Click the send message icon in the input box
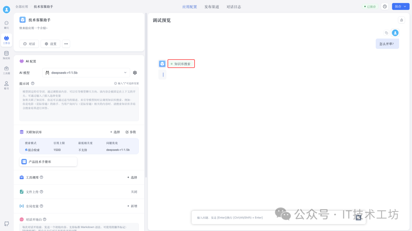Viewport: 412px width, 231px height. point(359,217)
